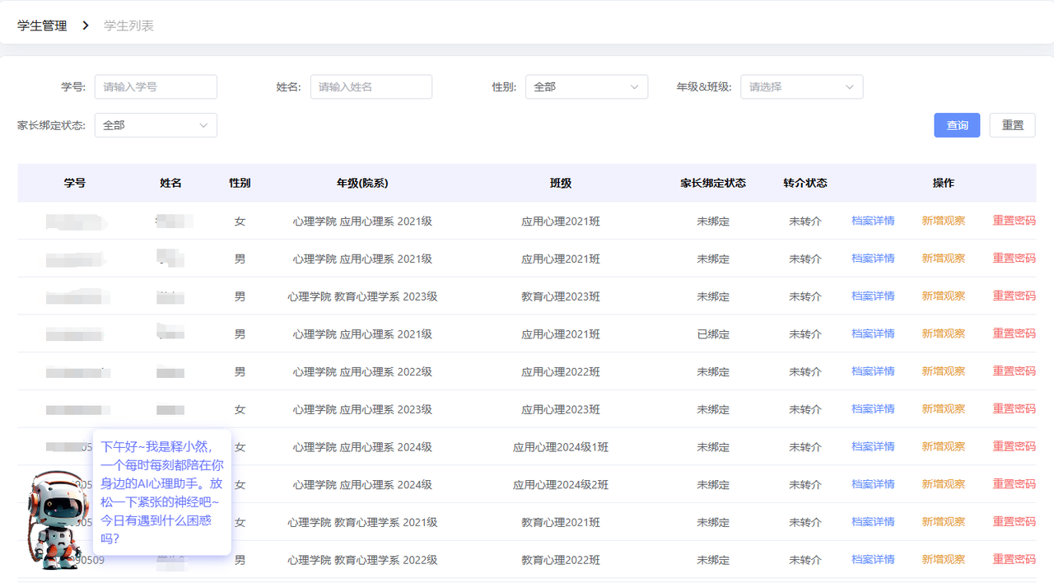Open the 家长绑定状态 dropdown
This screenshot has height=583, width=1054.
click(x=156, y=125)
